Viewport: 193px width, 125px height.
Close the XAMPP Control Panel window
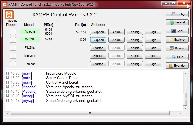[x=184, y=3]
